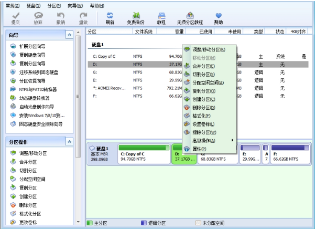The image size is (316, 229).
Task: Open the 常规(G) menu
Action: [x=13, y=6]
